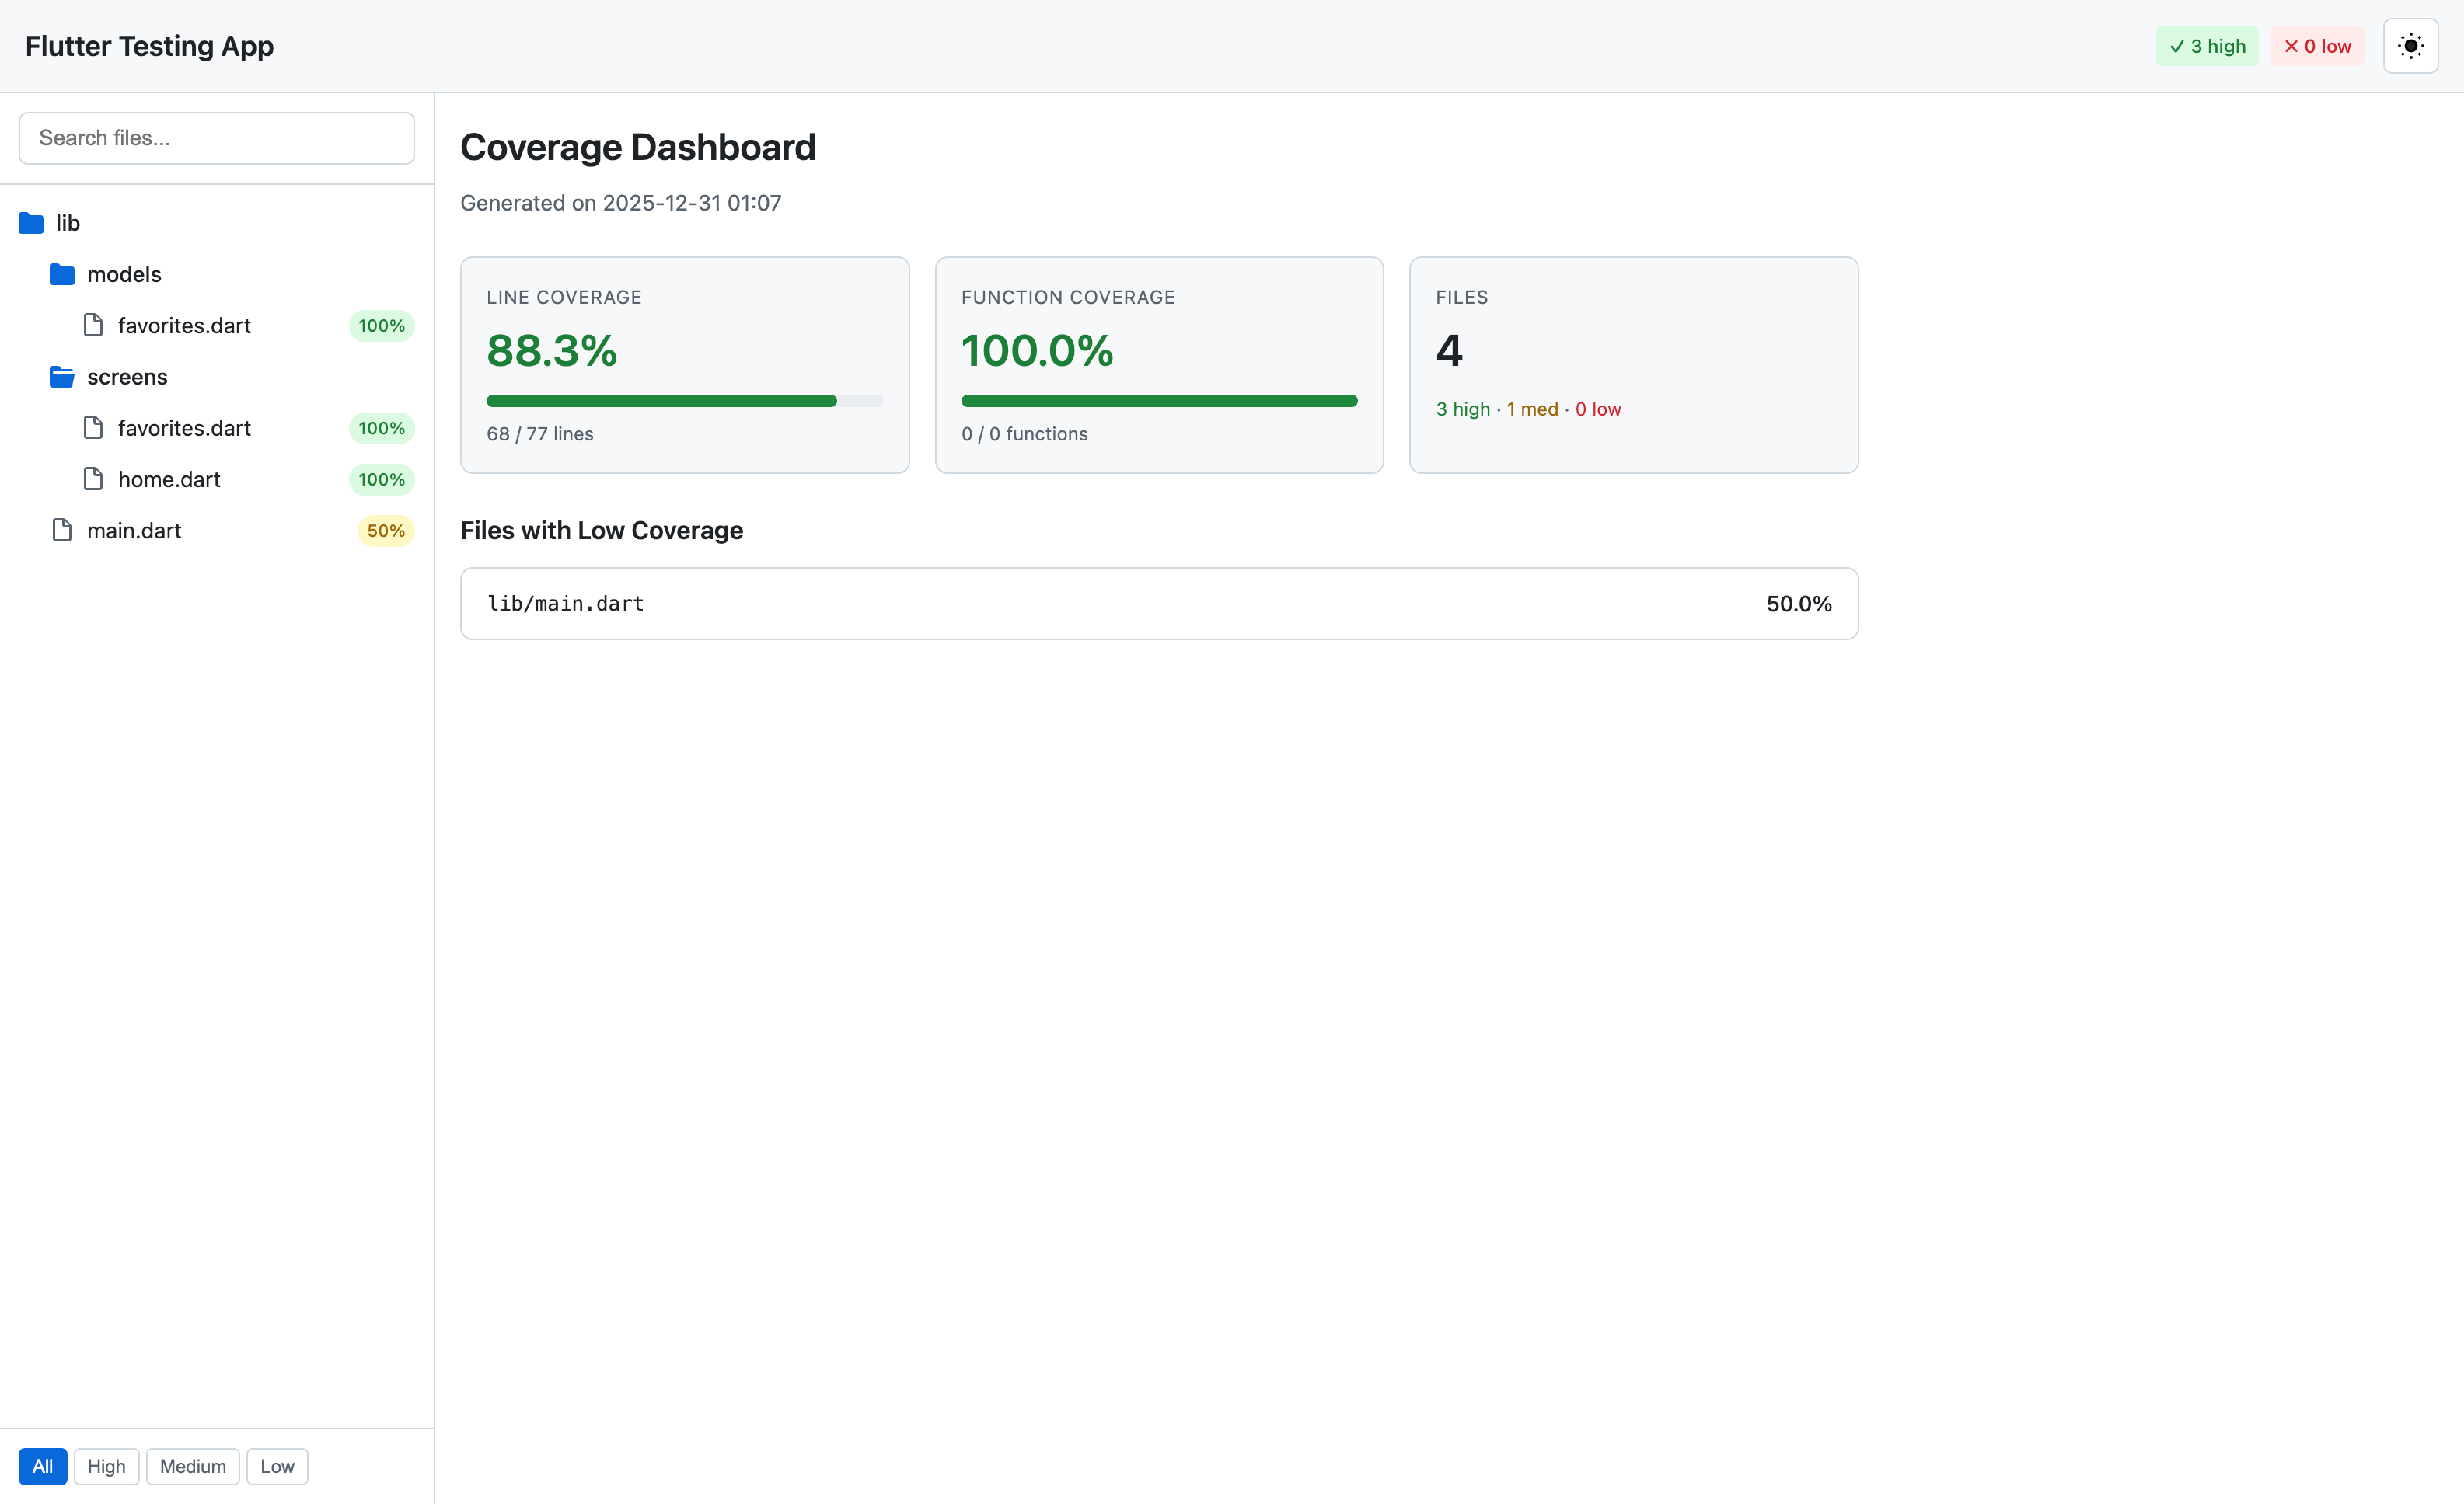The image size is (2464, 1504).
Task: Click the lib folder icon
Action: click(x=31, y=223)
